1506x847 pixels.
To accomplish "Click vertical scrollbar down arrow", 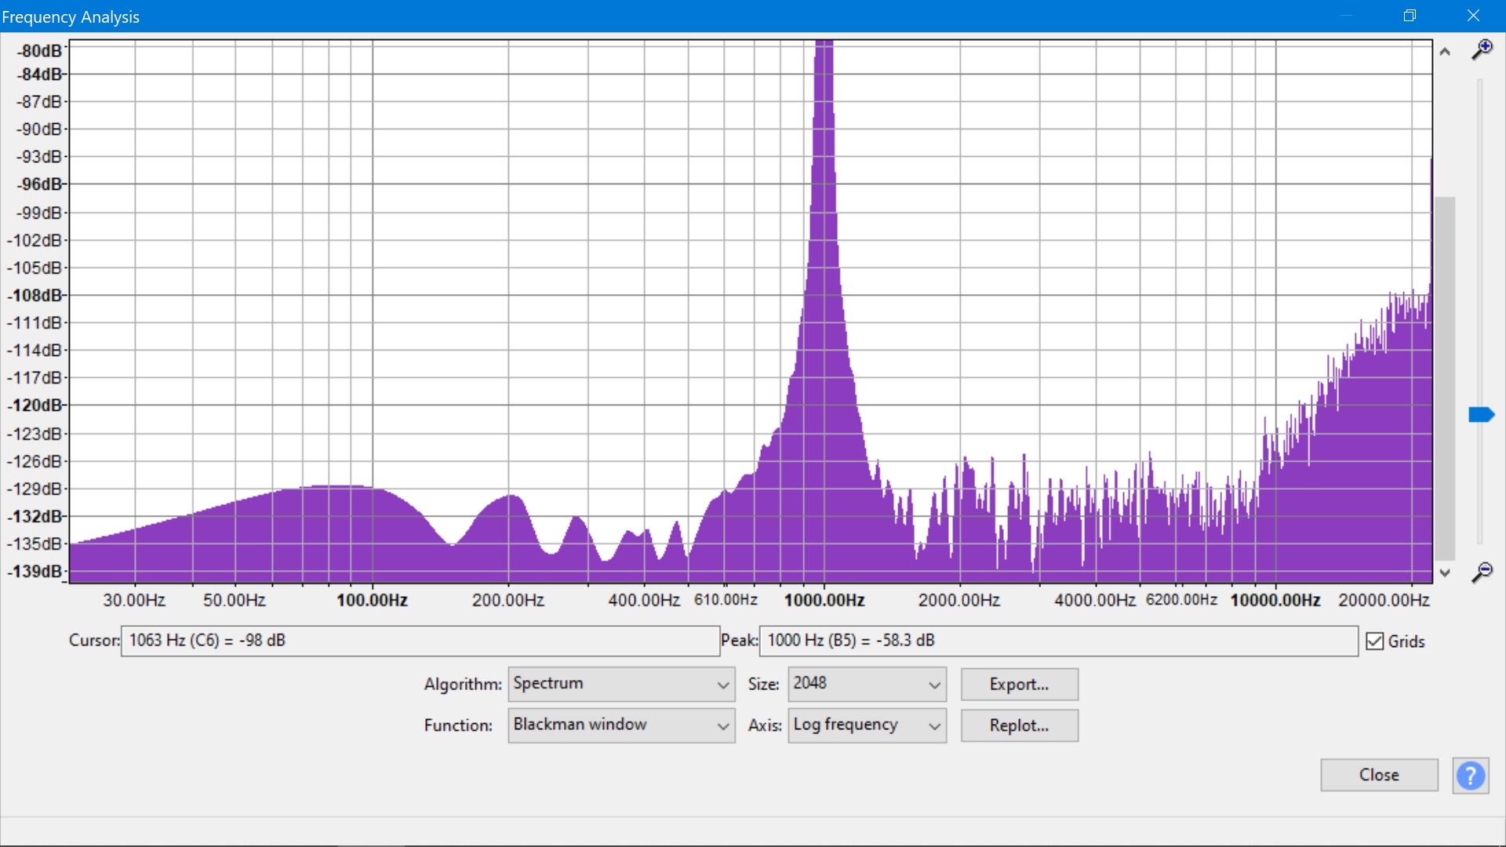I will (1445, 573).
